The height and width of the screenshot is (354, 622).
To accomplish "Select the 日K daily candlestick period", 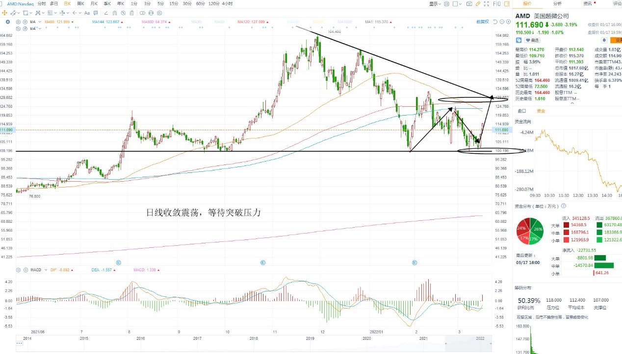I will (x=67, y=3).
